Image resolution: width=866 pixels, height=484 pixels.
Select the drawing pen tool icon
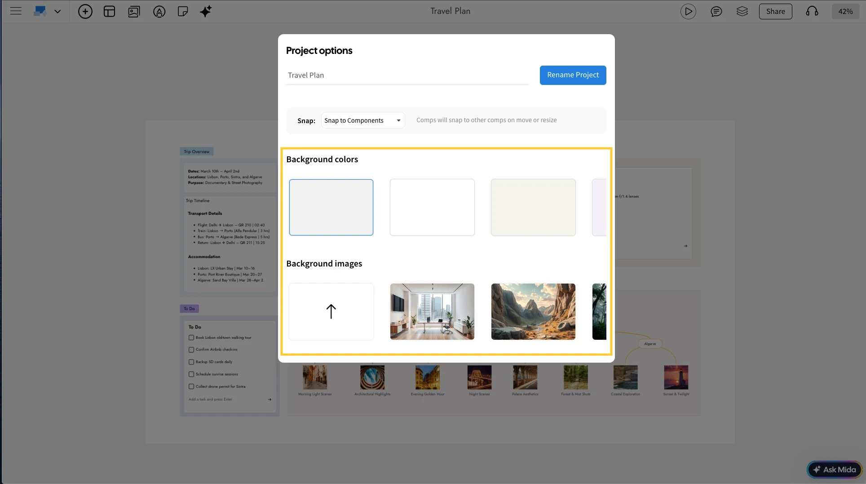pyautogui.click(x=159, y=11)
